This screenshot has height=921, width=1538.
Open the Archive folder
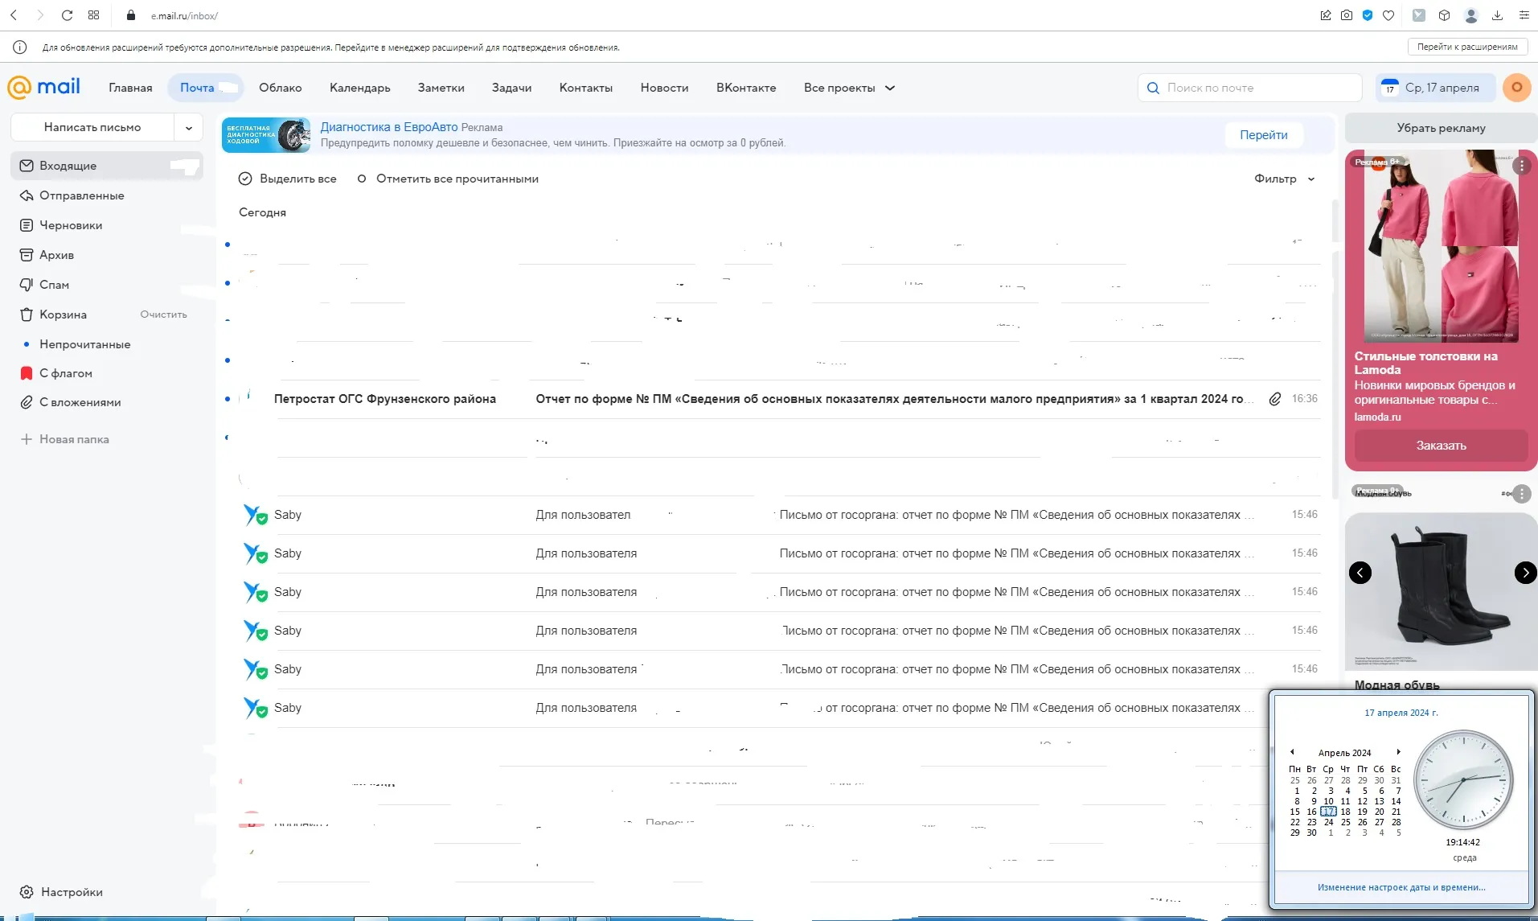56,255
